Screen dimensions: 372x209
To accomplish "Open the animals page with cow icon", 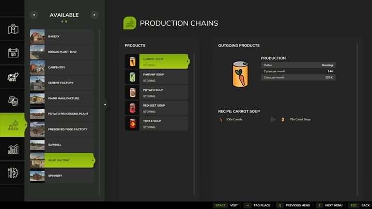I will [13, 77].
